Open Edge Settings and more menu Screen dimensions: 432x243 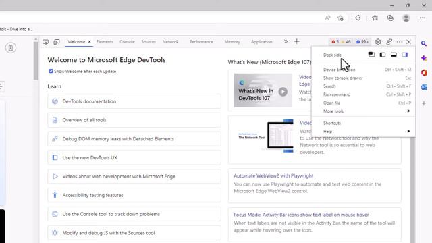[422, 18]
